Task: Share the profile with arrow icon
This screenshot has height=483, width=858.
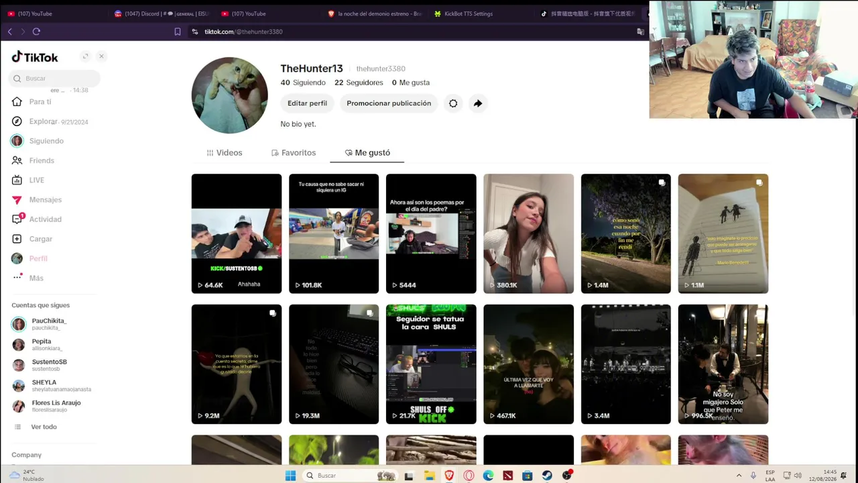Action: coord(477,103)
